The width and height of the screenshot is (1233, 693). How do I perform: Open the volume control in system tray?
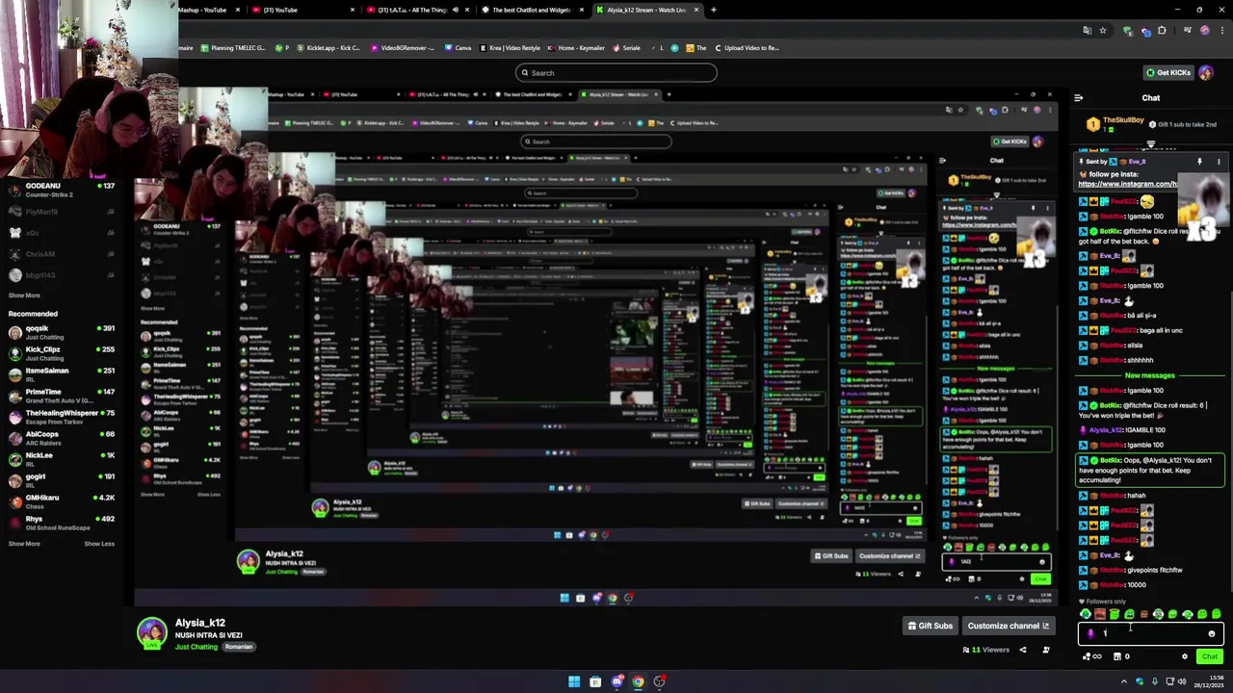click(1183, 681)
